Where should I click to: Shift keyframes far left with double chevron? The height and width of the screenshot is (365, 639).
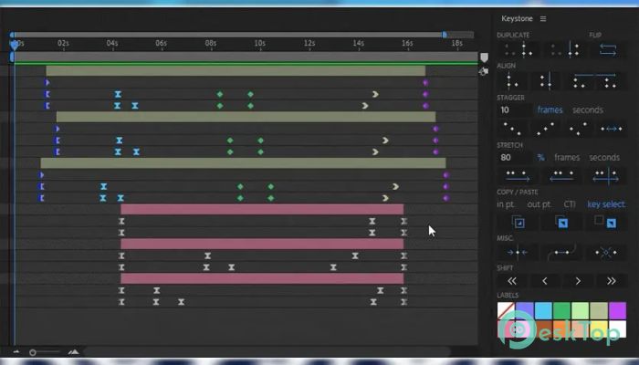click(x=512, y=281)
